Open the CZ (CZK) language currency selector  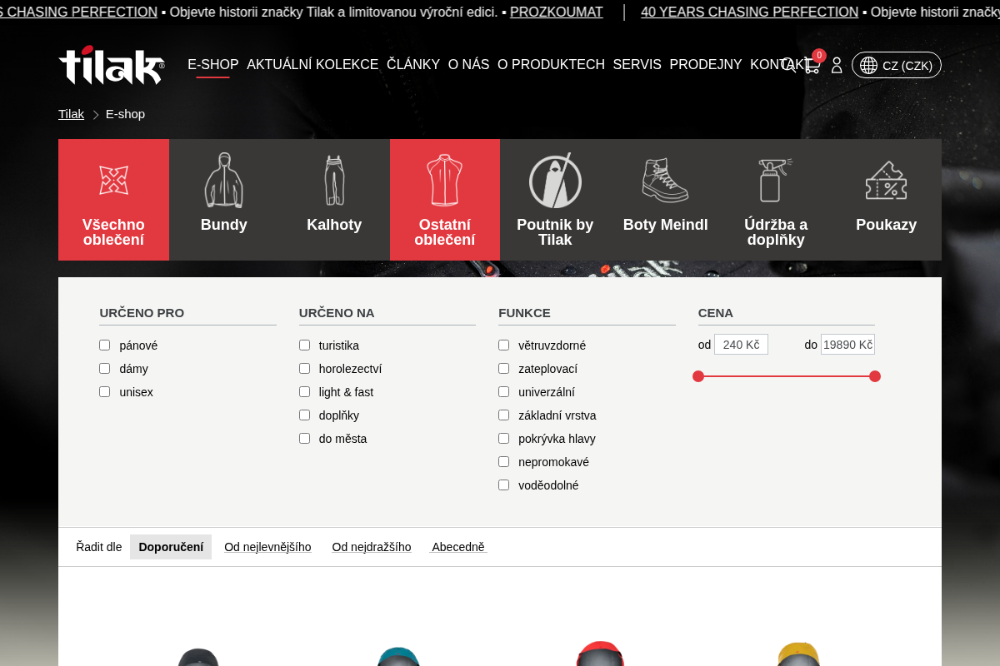coord(897,65)
